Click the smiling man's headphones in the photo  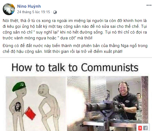(124, 87)
